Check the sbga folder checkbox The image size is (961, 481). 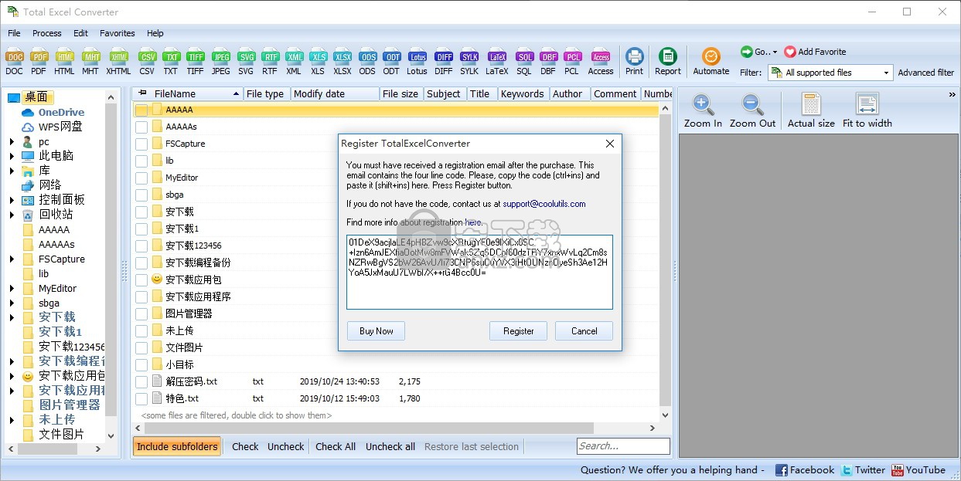pos(141,195)
